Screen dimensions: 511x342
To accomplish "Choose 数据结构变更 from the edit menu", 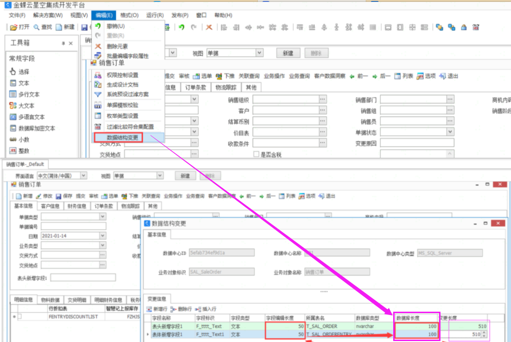I will (122, 137).
